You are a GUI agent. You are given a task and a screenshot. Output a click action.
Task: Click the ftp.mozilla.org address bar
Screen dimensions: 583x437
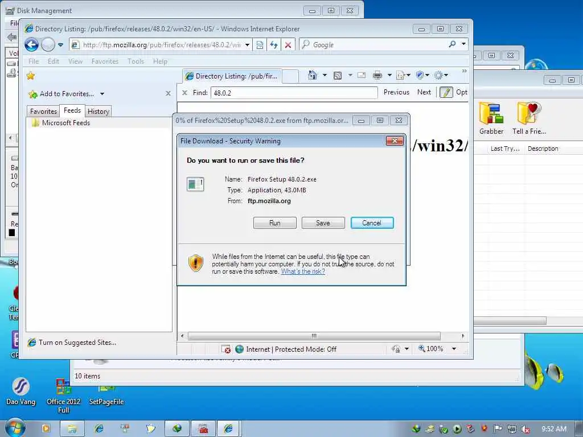156,45
